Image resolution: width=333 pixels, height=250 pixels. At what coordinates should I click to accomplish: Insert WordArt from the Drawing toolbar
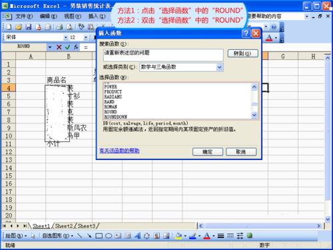pos(137,236)
